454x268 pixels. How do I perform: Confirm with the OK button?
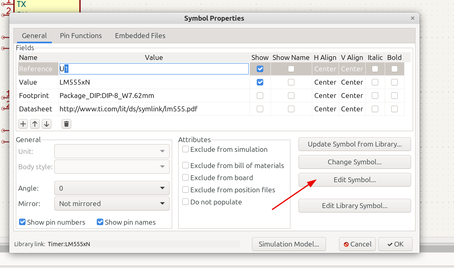coord(395,244)
